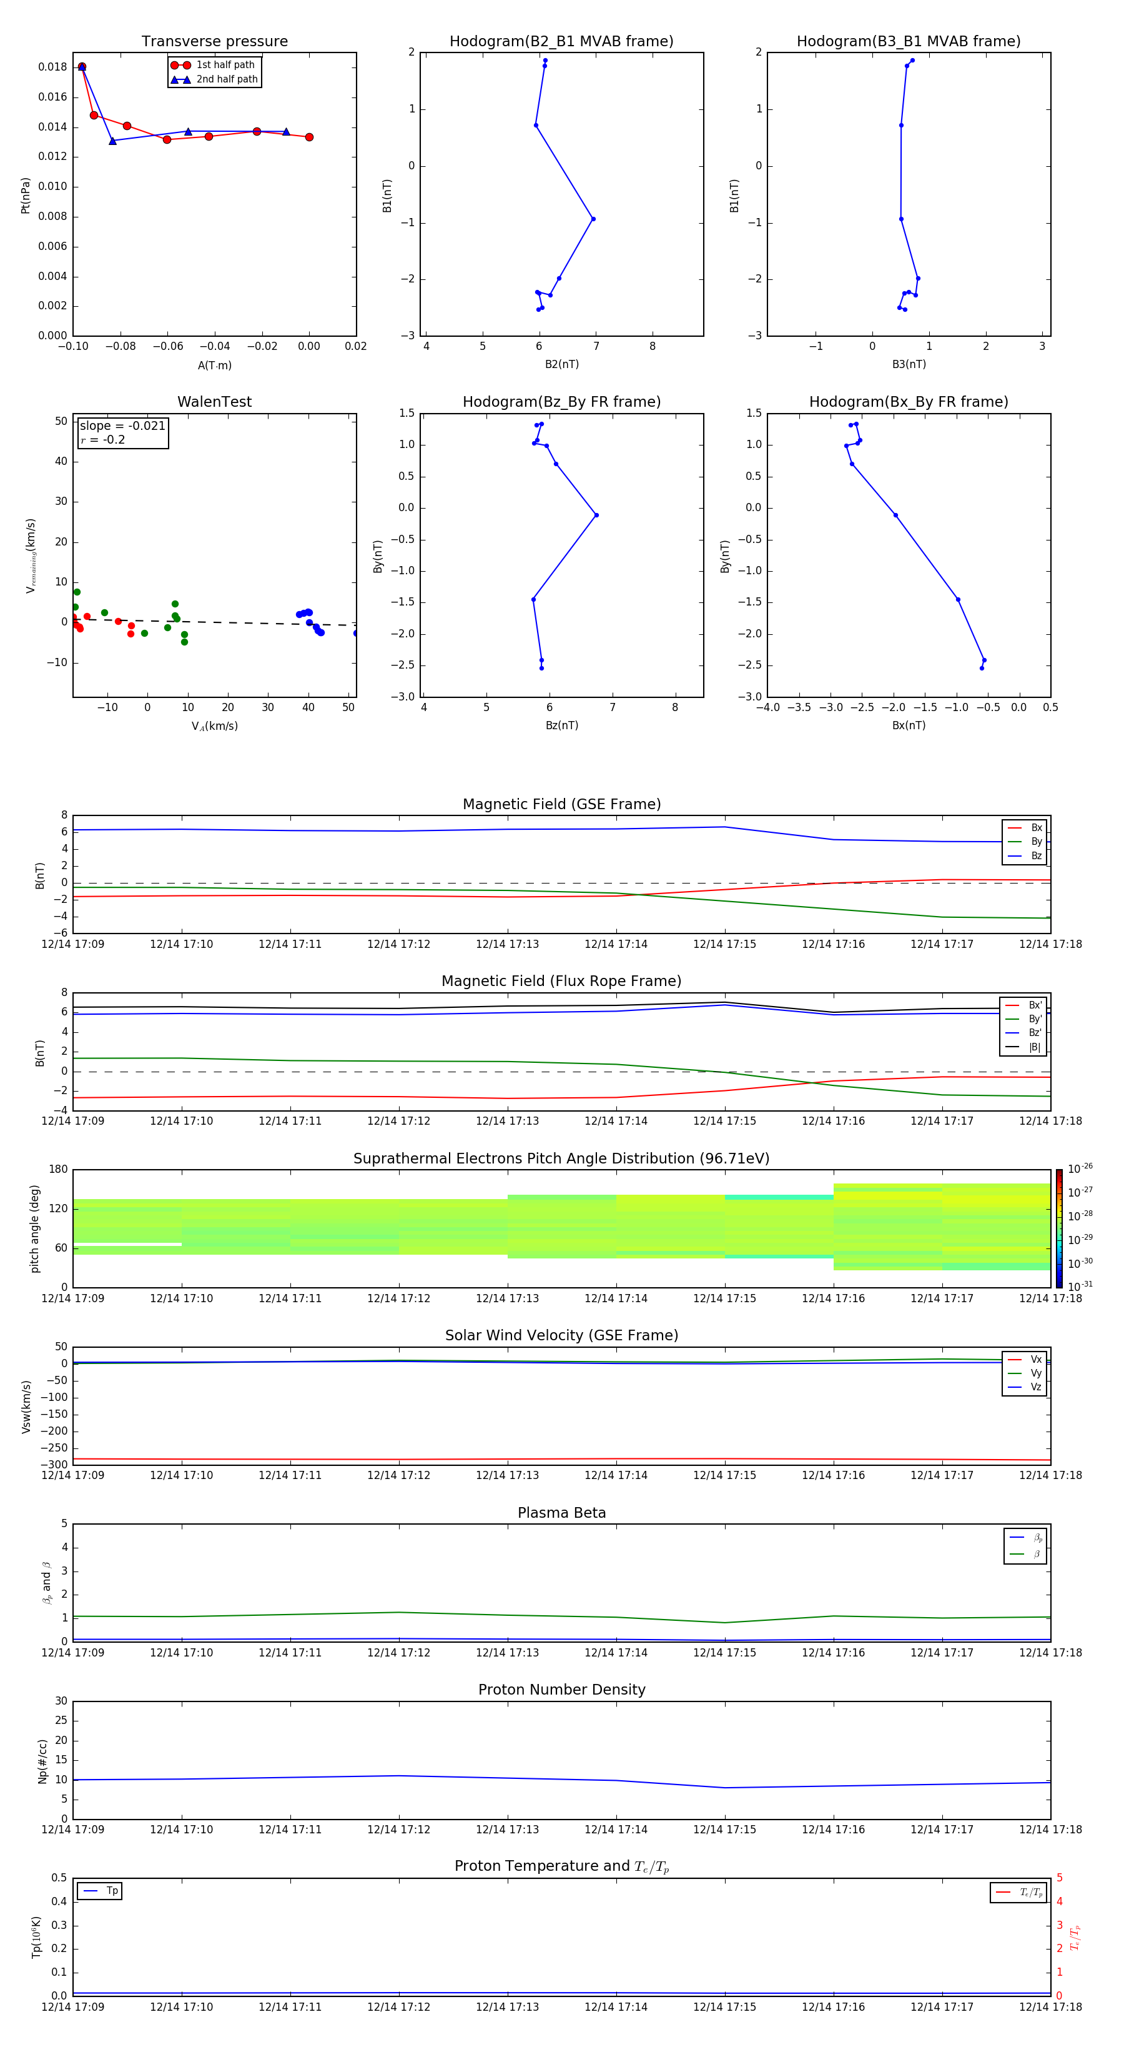Click the rightmost data point in Bz_By hodogram
The image size is (1124, 2062).
point(597,515)
